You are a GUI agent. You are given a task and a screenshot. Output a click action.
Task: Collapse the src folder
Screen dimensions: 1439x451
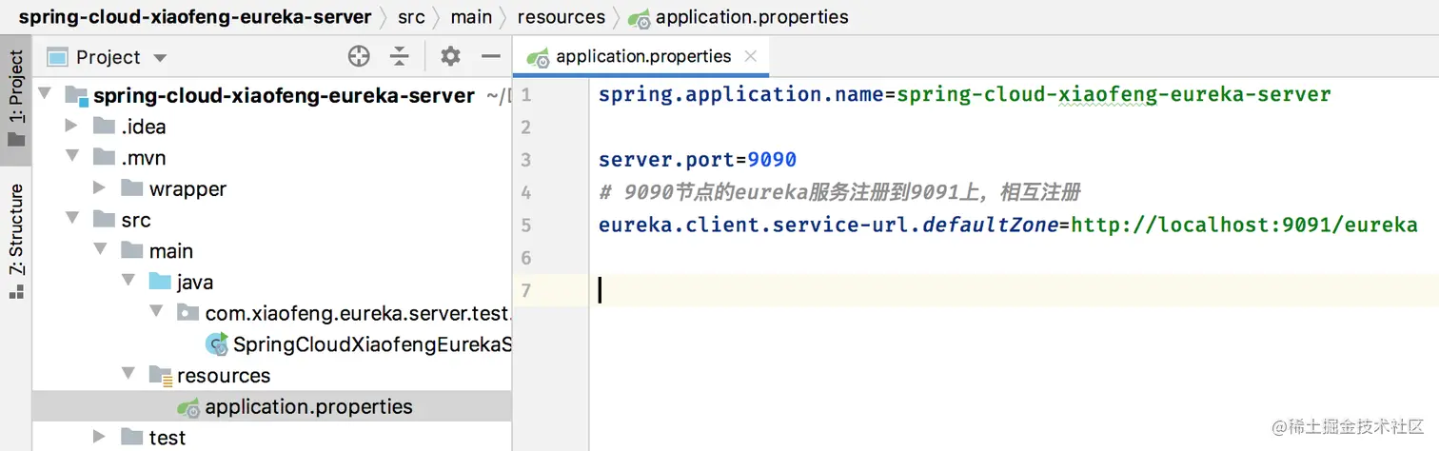pyautogui.click(x=71, y=220)
